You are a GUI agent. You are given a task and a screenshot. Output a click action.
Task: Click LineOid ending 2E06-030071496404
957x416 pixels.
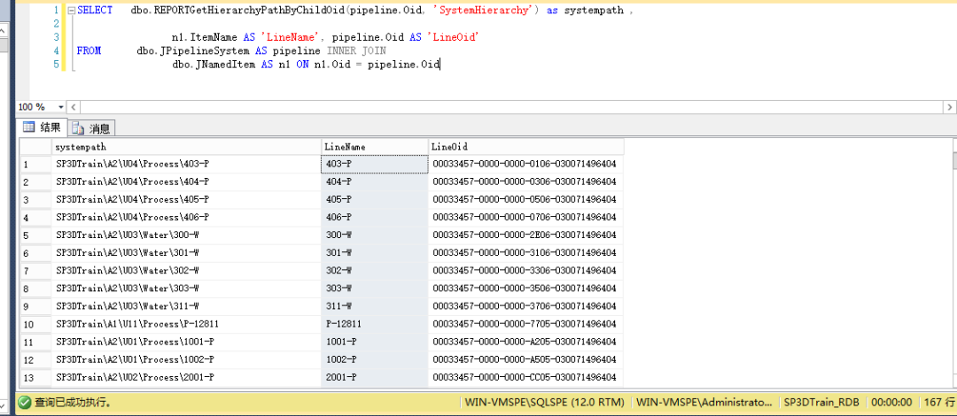click(526, 235)
